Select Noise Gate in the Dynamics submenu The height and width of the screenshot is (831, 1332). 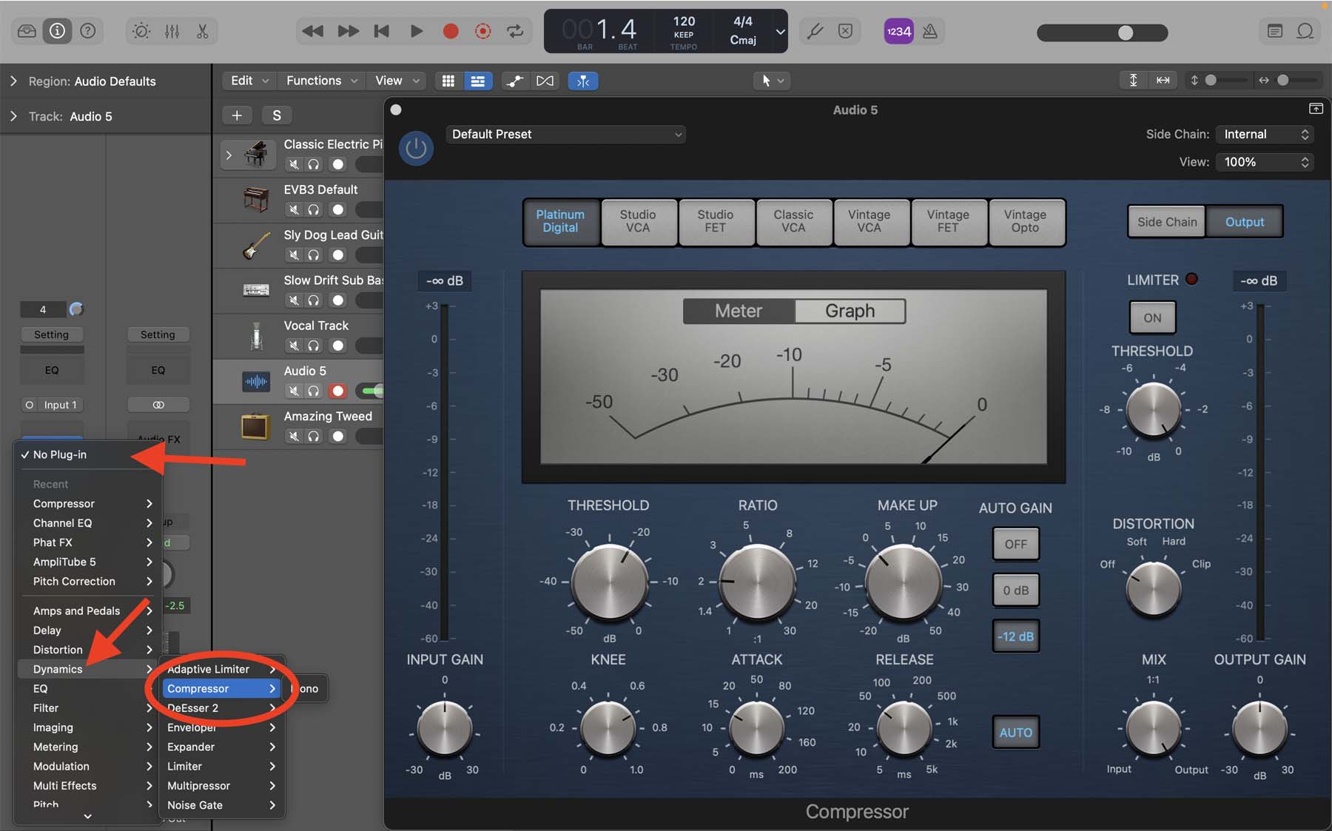click(x=221, y=805)
